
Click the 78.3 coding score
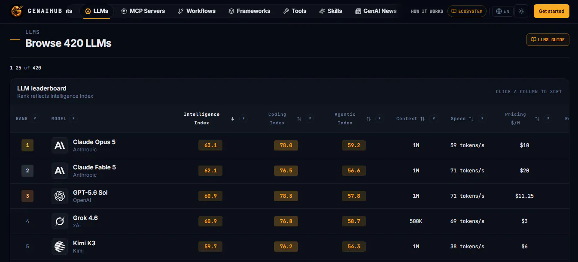[x=286, y=196]
